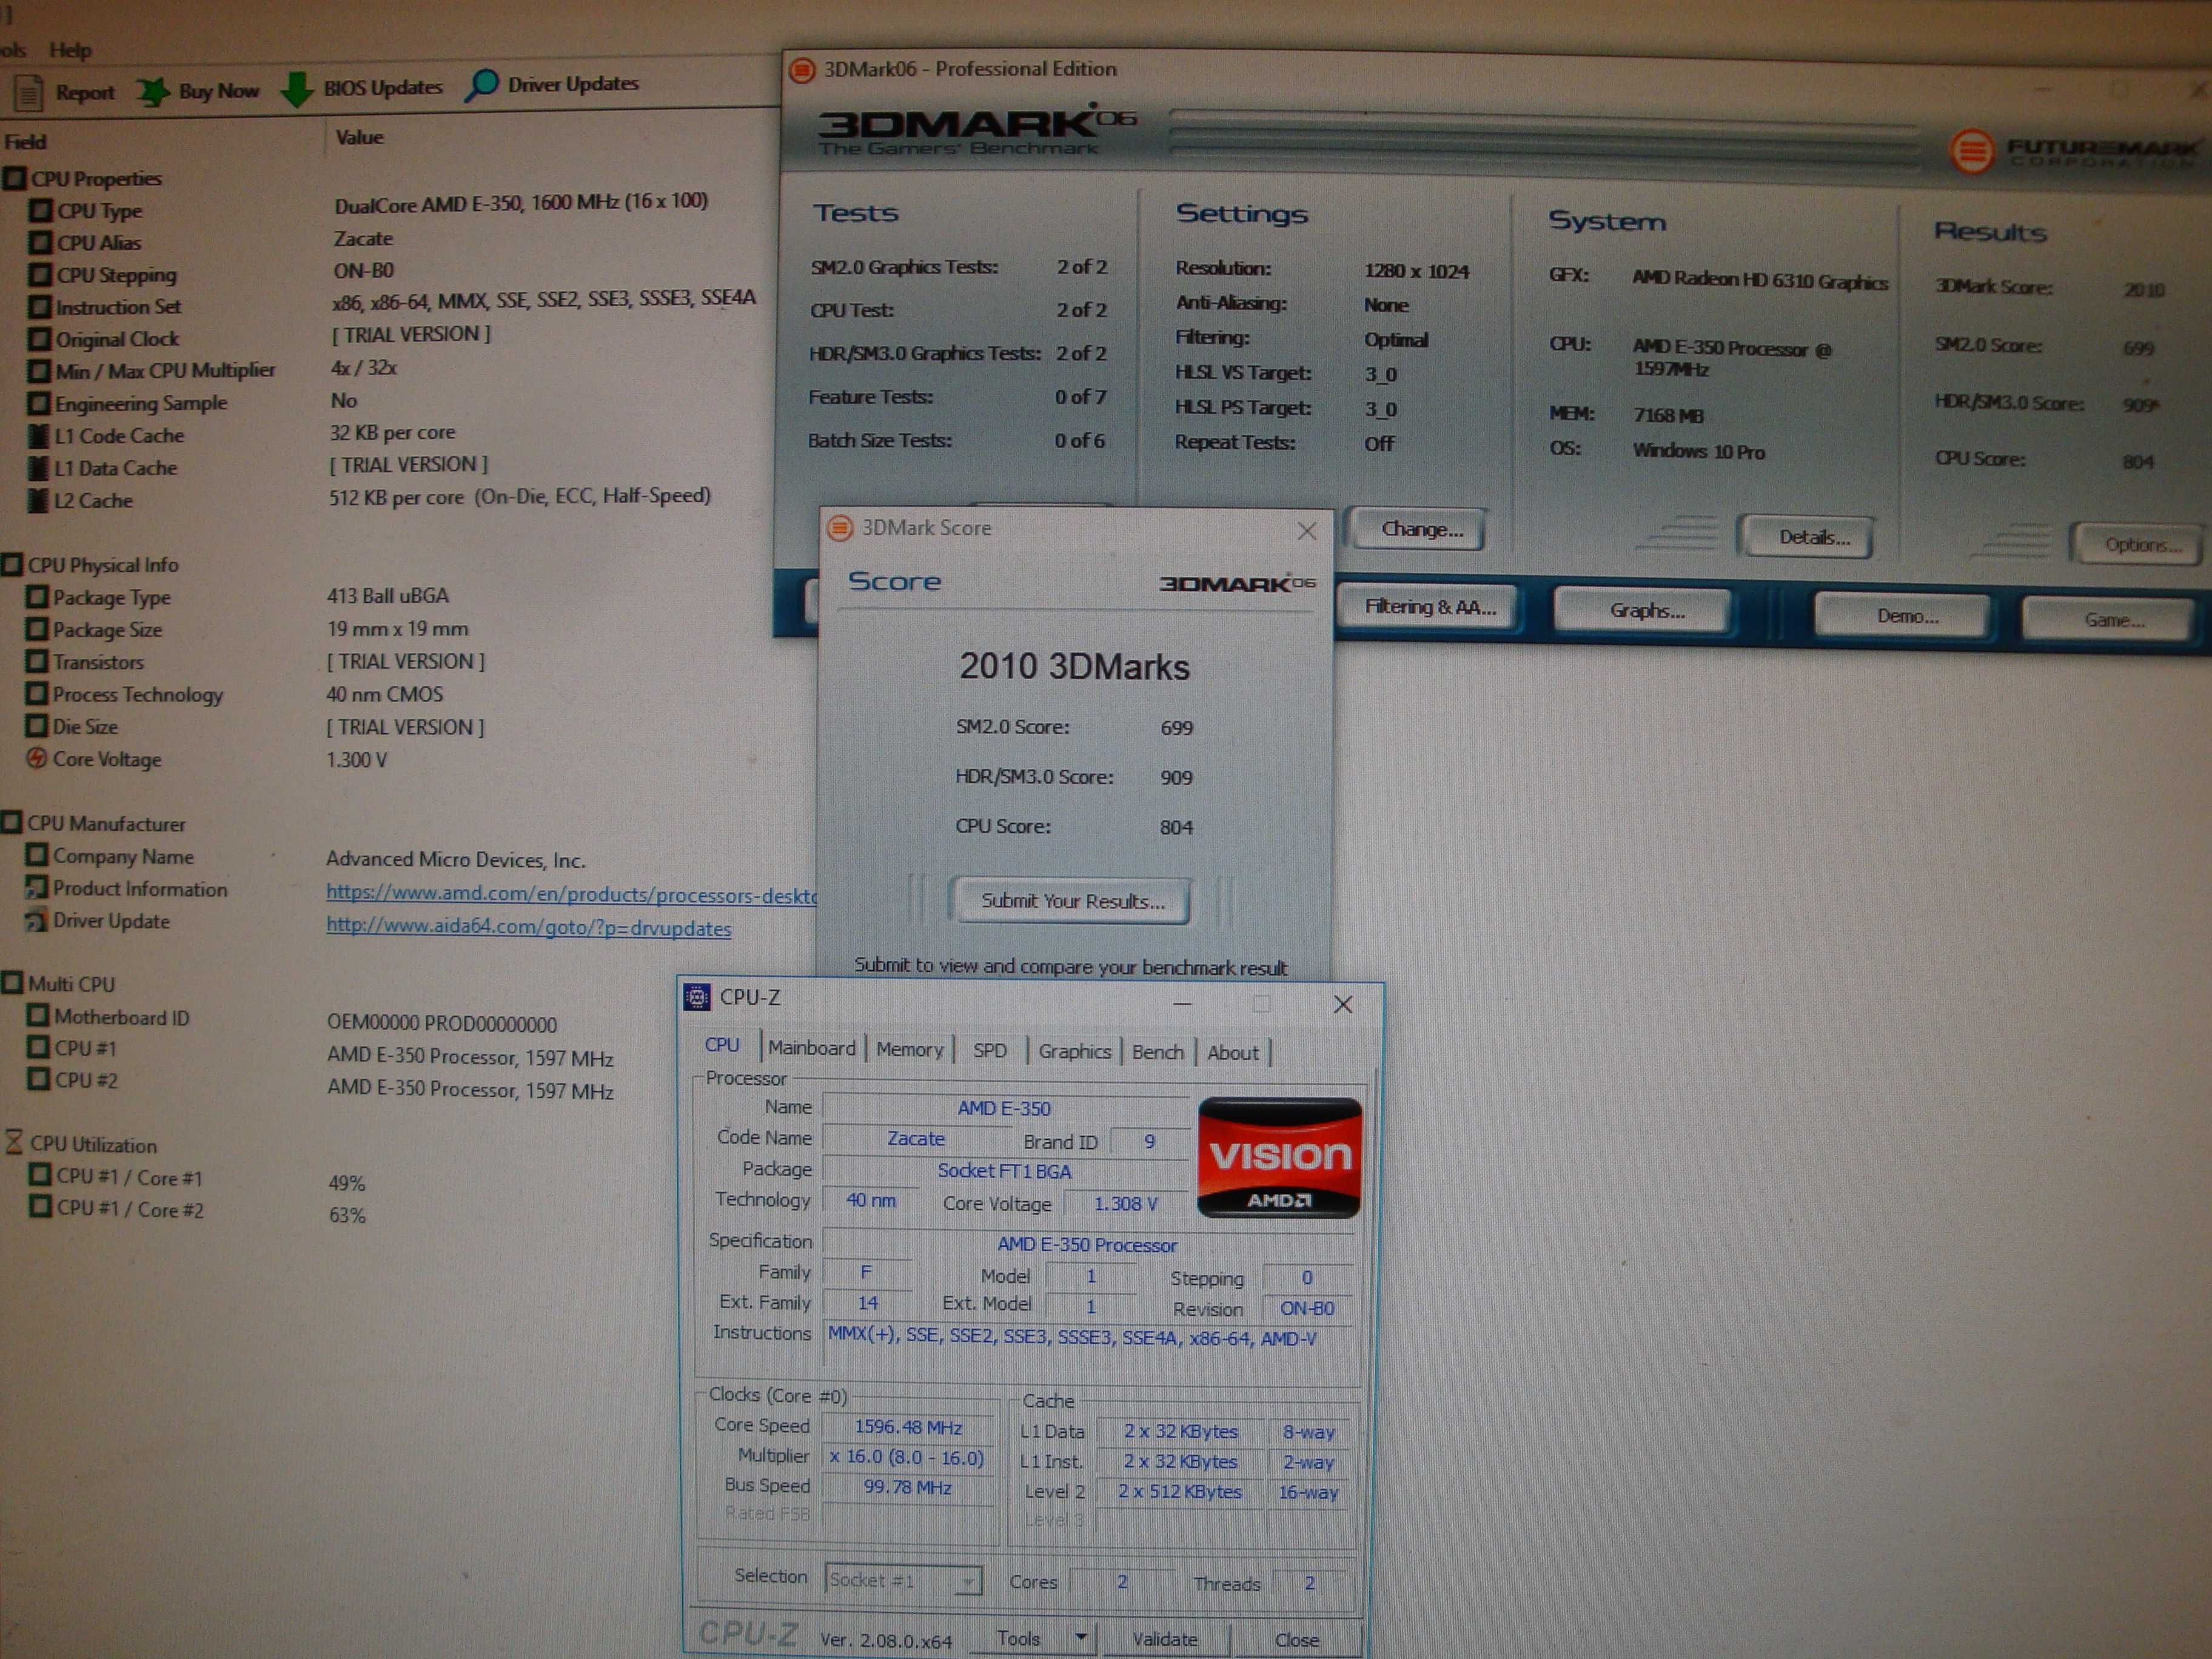Select the CPU Properties group header
This screenshot has width=2212, height=1659.
pyautogui.click(x=83, y=179)
